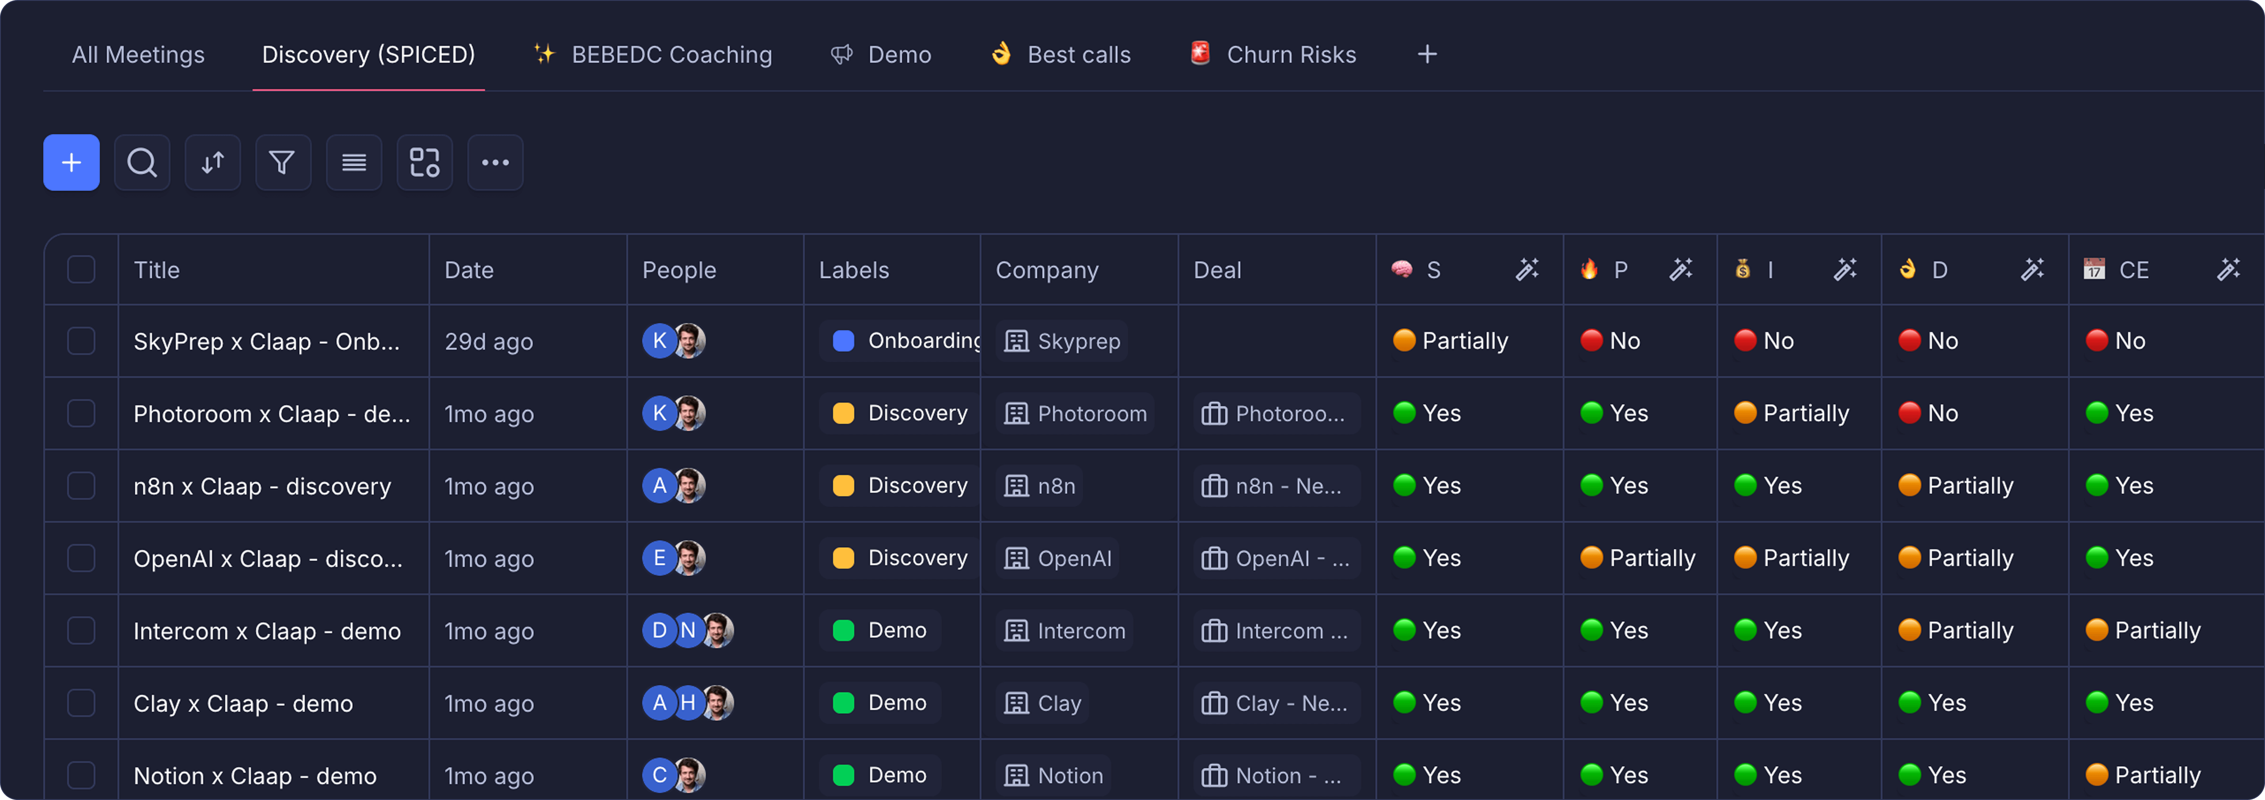Image resolution: width=2265 pixels, height=800 pixels.
Task: Check the Intercom x Claap row checkbox
Action: tap(81, 630)
